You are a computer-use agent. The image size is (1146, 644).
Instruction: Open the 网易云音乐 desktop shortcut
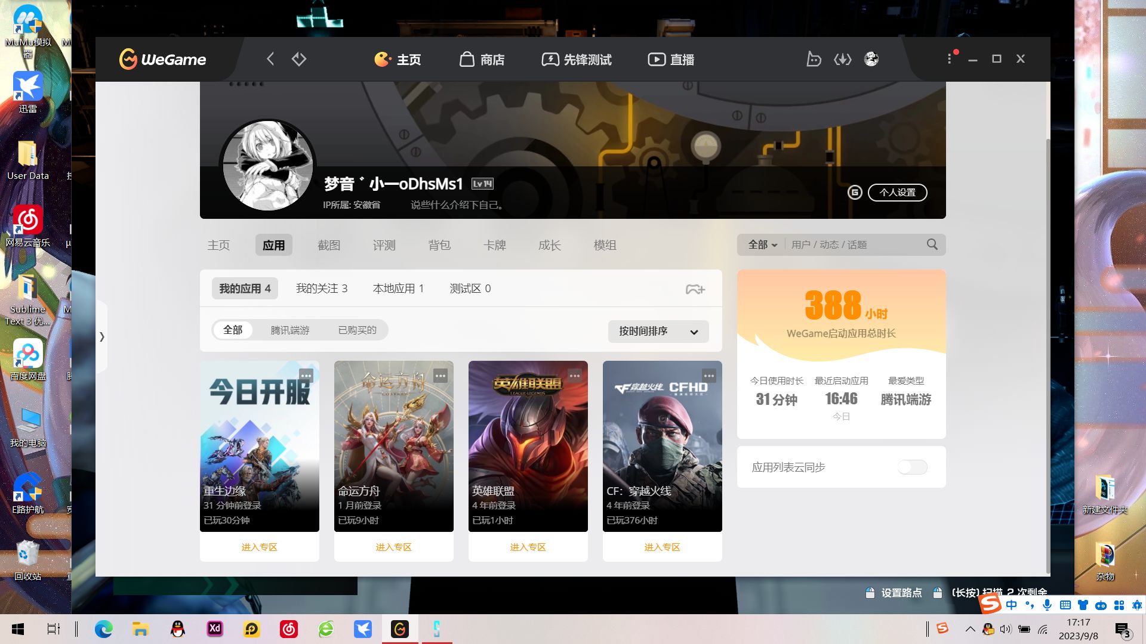click(27, 226)
